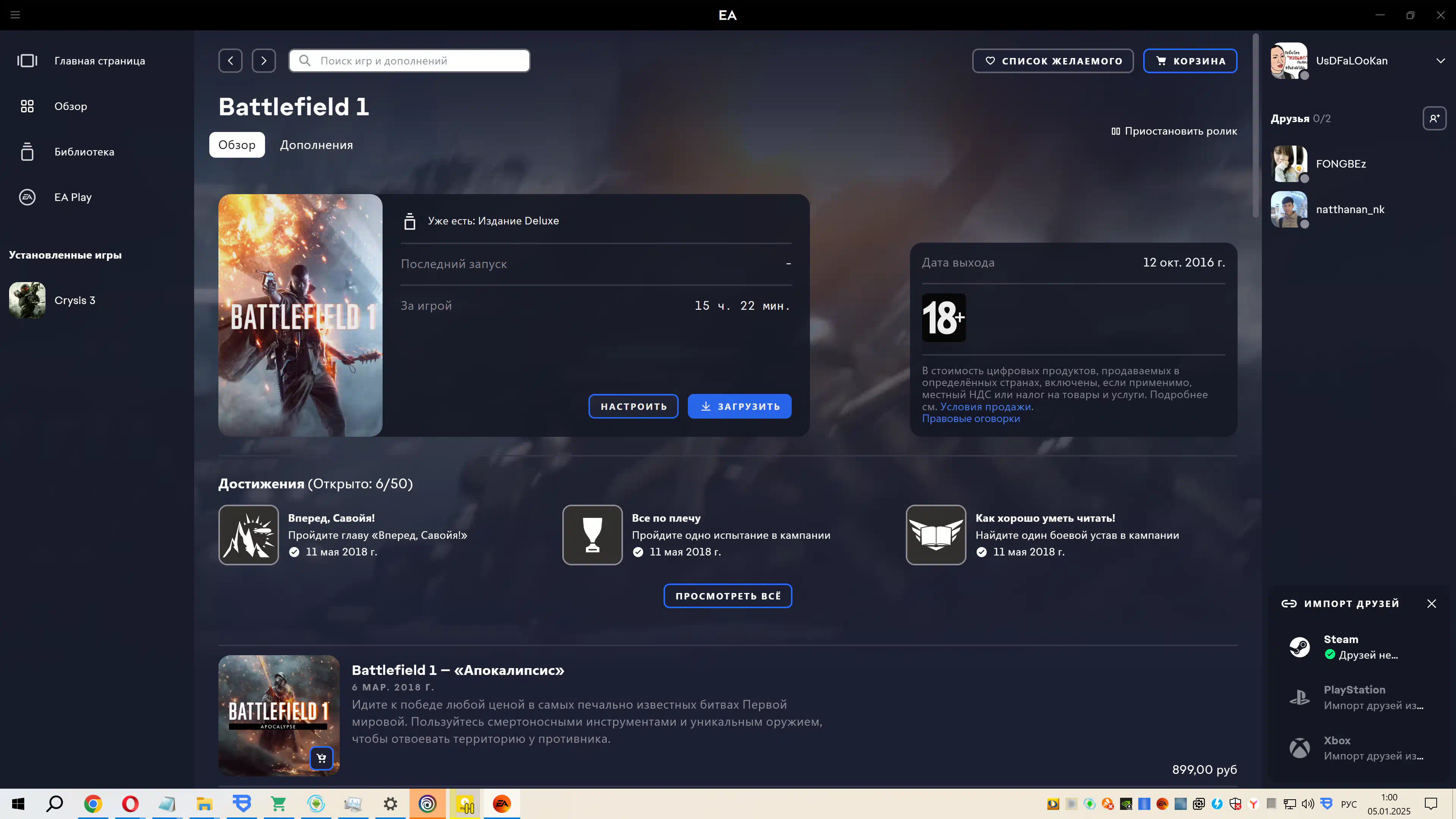Close the Импорт друзей panel

(1431, 604)
